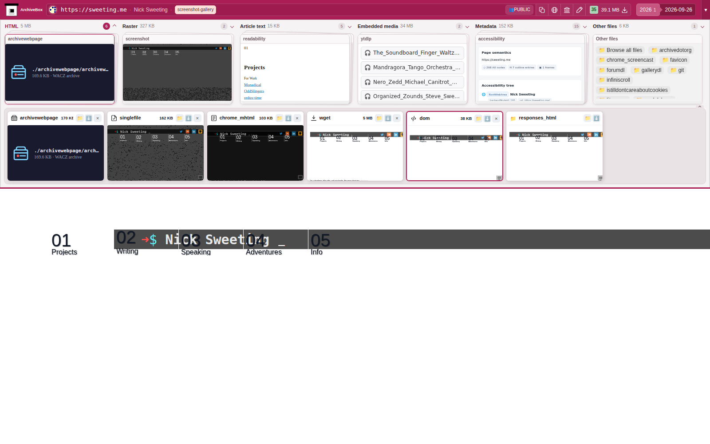The width and height of the screenshot is (710, 444).
Task: Click the dom code-brackets type icon
Action: 414,119
